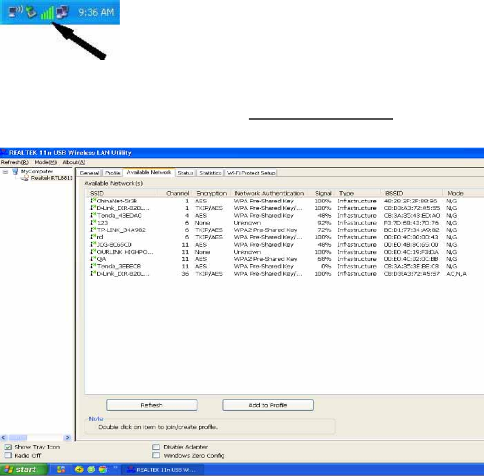484x476 pixels.
Task: Select the Available Network tab
Action: [x=149, y=172]
